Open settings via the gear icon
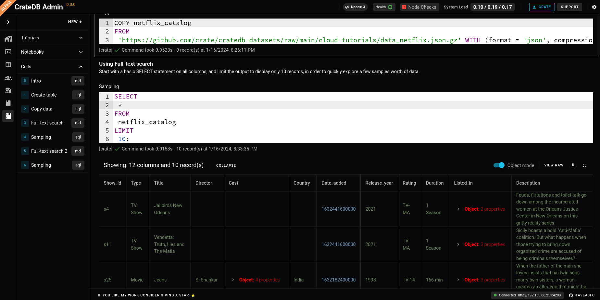The height and width of the screenshot is (300, 600). click(x=594, y=7)
